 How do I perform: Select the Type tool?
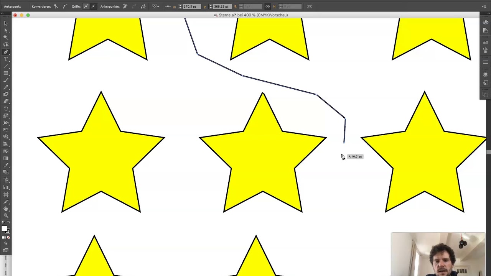[x=6, y=59]
